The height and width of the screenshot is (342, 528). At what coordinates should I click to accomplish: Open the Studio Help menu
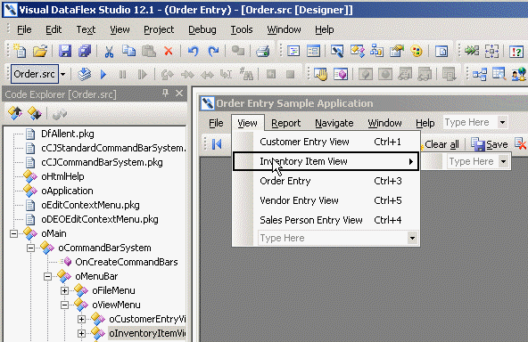click(325, 29)
